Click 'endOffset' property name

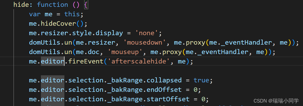point(164,89)
